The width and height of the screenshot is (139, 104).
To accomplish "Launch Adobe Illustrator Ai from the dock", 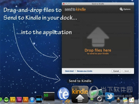I will coord(26,100).
